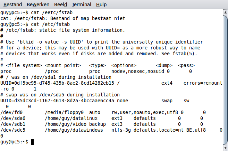228x151 pixels.
Task: Click the terminal cursor block at the prompt
Action: [32, 142]
